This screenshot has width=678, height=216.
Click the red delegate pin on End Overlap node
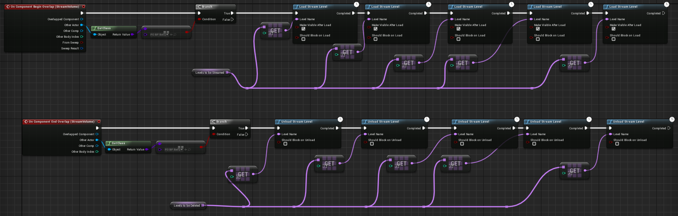pyautogui.click(x=98, y=122)
